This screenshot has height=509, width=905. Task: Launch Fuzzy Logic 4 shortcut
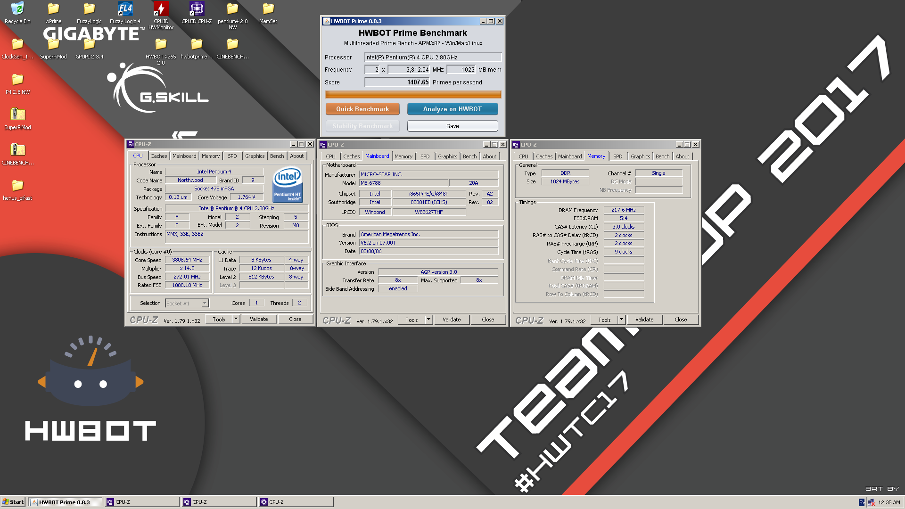[x=125, y=13]
